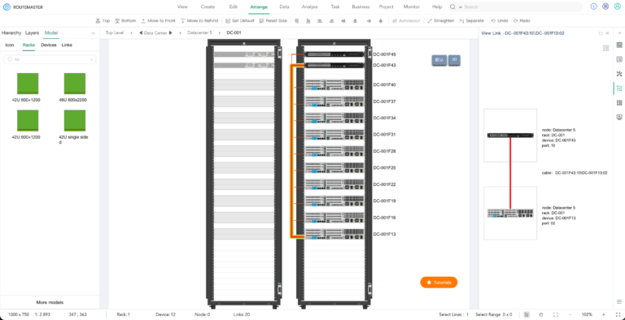Click the fit-to-screen icon in status bar

(555, 314)
